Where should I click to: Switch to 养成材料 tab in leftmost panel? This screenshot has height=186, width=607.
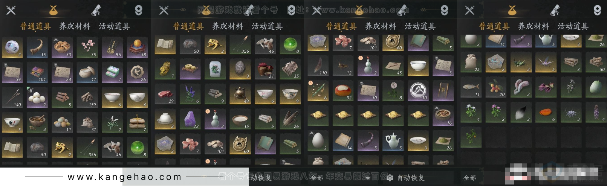[x=75, y=26]
